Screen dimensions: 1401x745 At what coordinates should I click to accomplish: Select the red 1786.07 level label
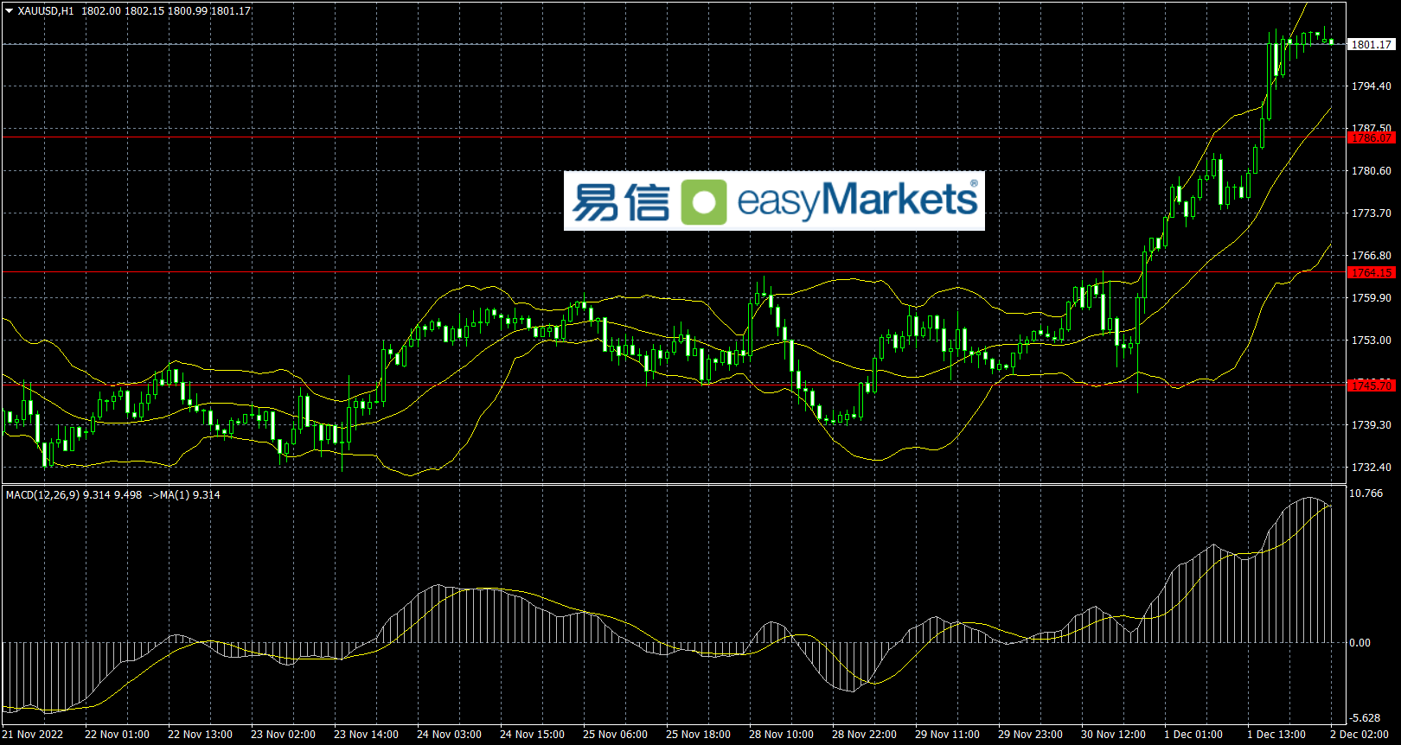click(1372, 138)
